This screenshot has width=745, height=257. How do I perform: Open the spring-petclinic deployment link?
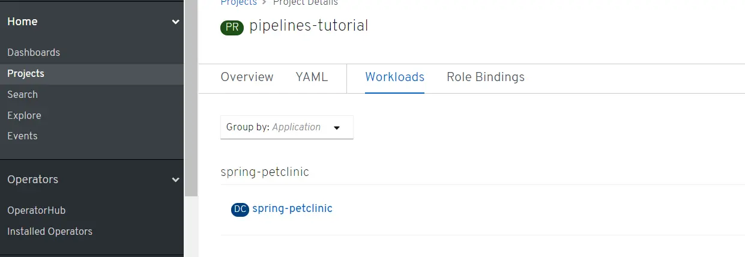(x=292, y=208)
